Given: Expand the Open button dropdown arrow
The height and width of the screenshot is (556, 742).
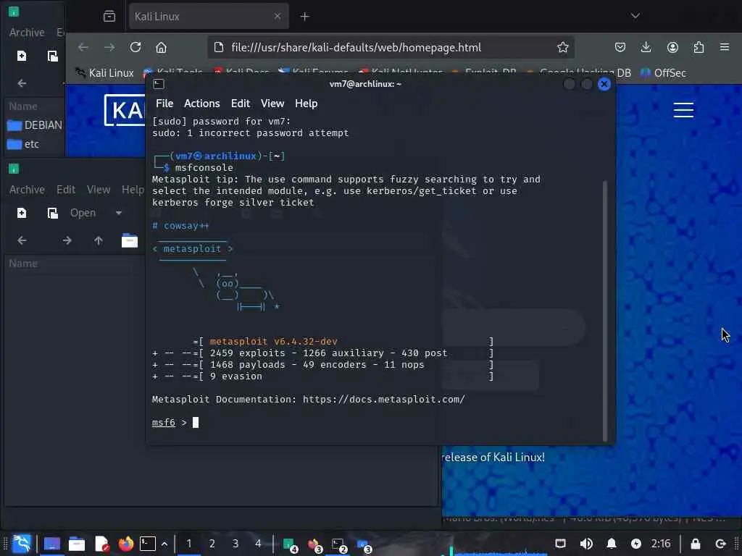Looking at the screenshot, I should pos(119,214).
